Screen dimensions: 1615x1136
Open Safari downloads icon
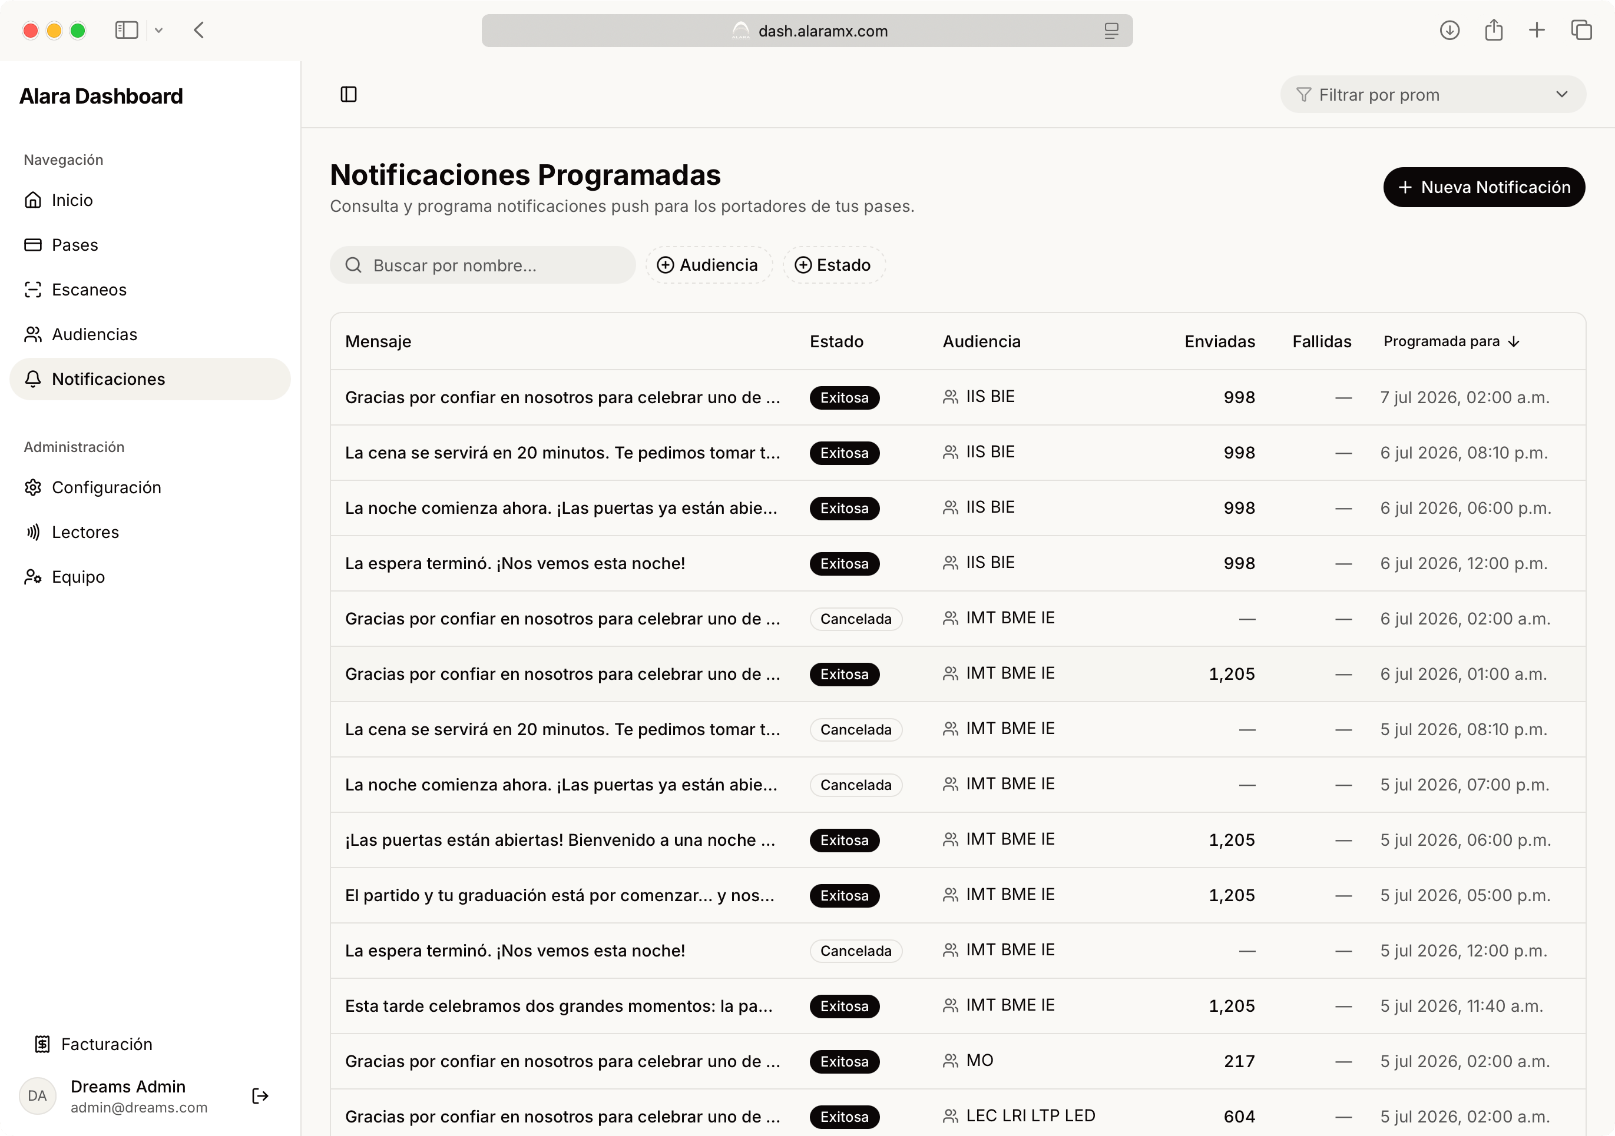[1449, 30]
